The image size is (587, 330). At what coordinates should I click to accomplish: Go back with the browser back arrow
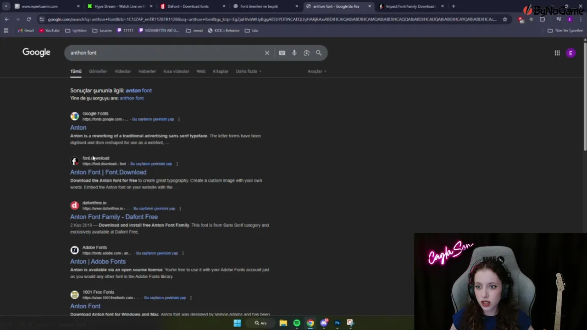[6, 19]
